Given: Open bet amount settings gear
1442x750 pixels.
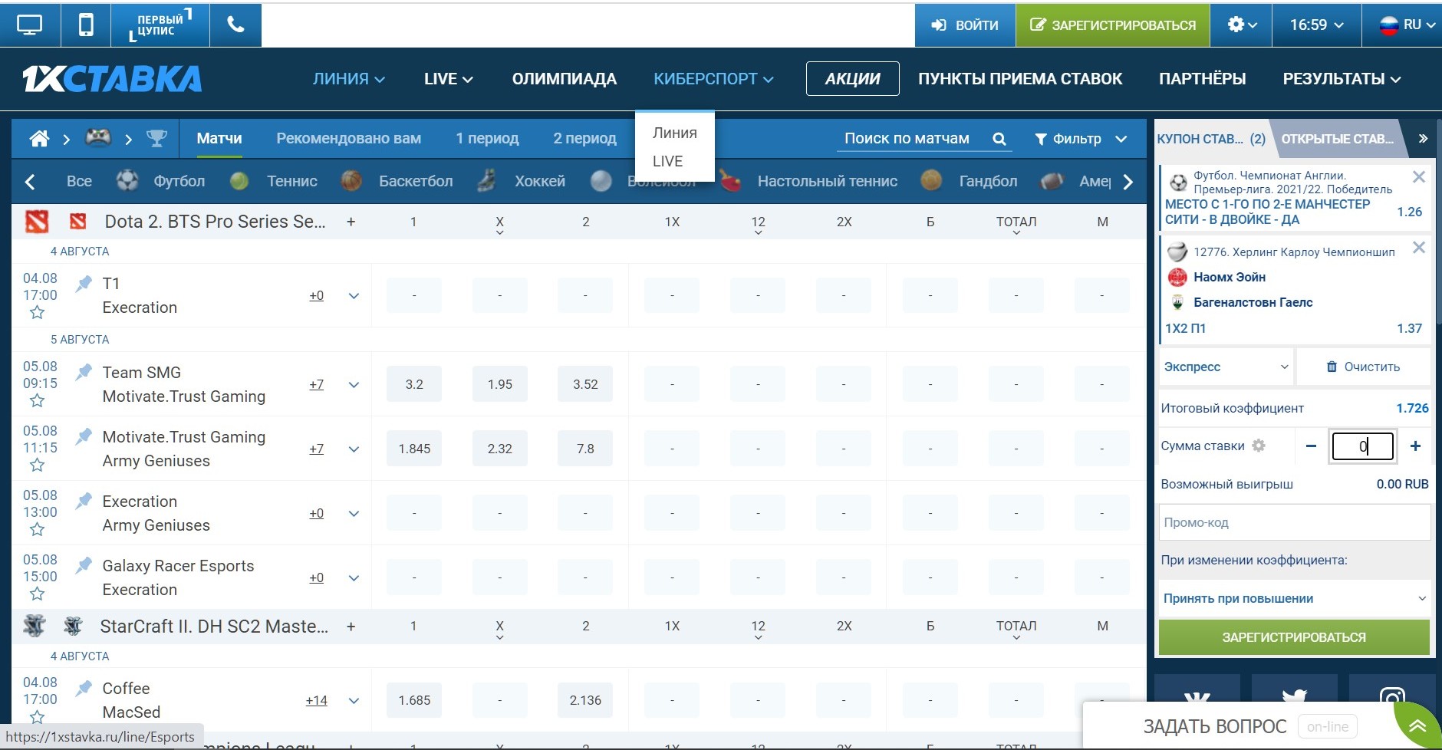Looking at the screenshot, I should (x=1259, y=446).
